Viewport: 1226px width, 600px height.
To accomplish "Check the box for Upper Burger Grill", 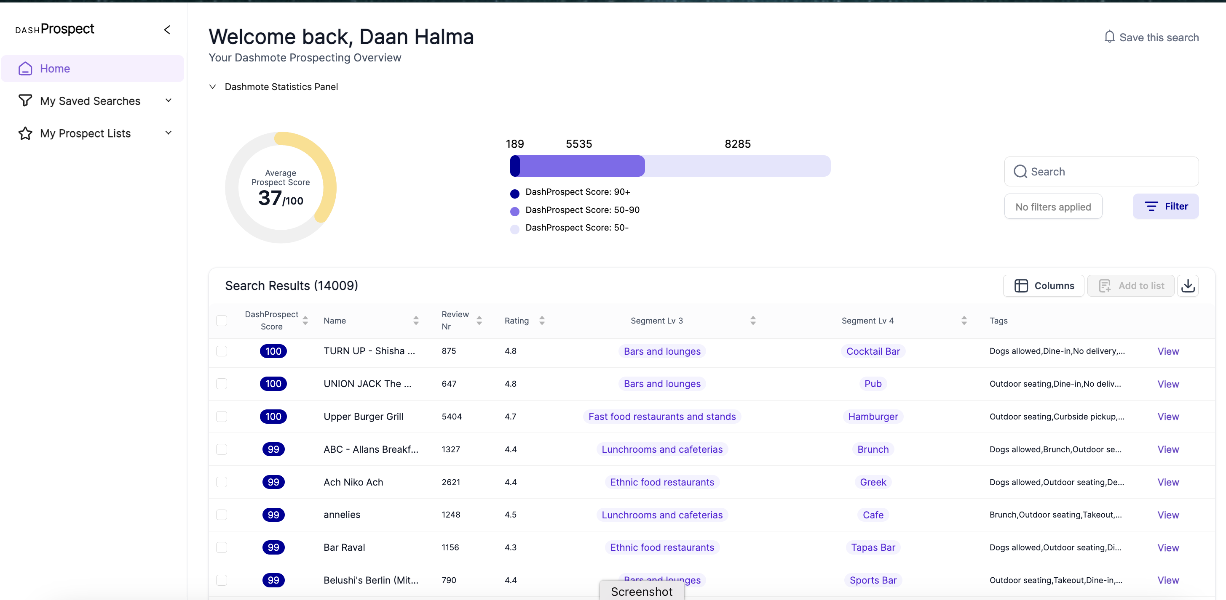I will pyautogui.click(x=222, y=417).
